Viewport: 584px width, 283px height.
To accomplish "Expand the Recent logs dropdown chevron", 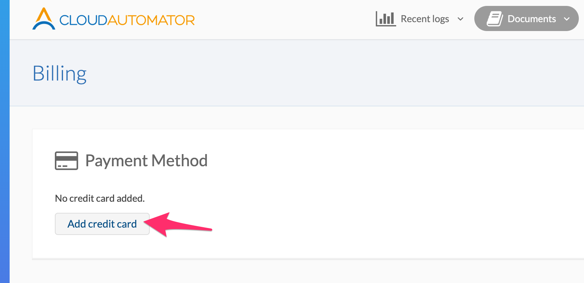I will pos(461,19).
